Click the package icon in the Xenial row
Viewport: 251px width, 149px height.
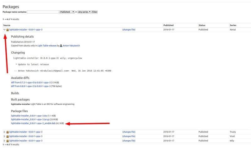[8, 30]
